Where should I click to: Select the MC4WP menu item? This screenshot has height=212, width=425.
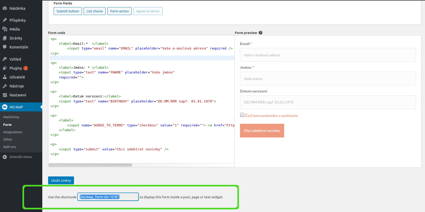coord(21,107)
